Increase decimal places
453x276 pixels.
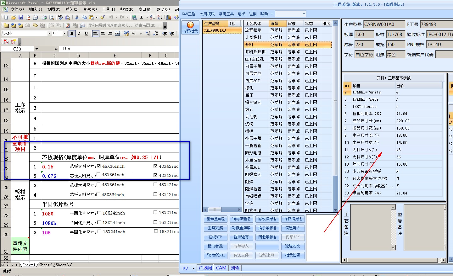148,33
